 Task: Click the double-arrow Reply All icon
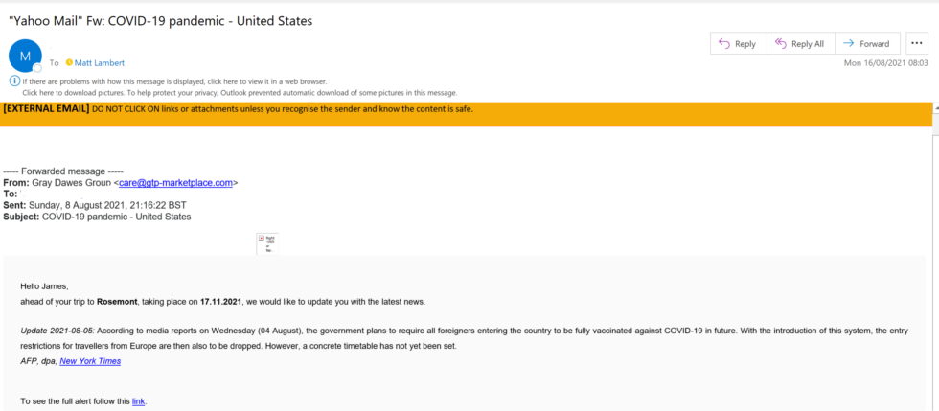pyautogui.click(x=780, y=44)
